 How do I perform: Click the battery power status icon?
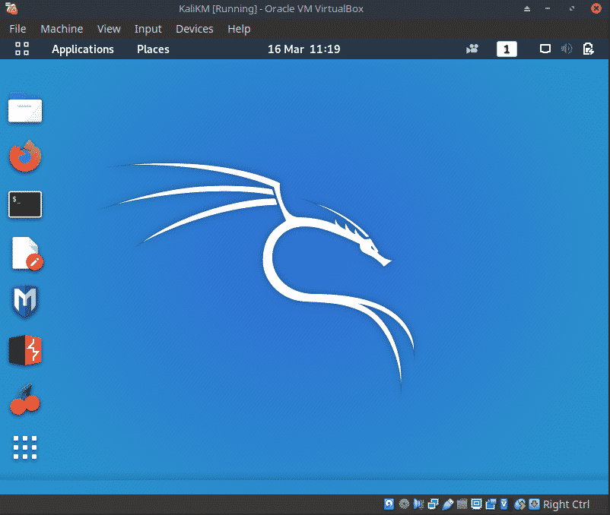[x=588, y=49]
